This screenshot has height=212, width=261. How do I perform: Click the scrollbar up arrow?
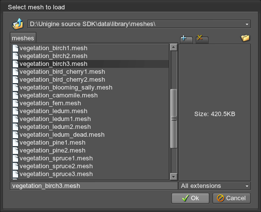tap(174, 47)
